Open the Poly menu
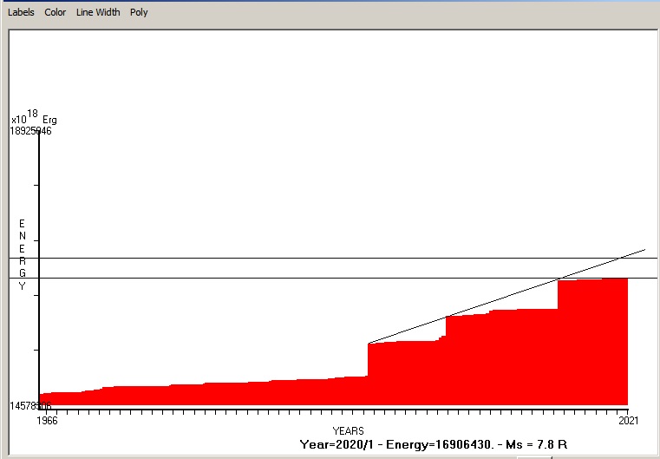 point(139,13)
